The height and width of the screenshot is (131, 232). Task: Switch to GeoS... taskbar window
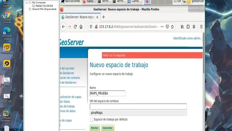[90, 1]
